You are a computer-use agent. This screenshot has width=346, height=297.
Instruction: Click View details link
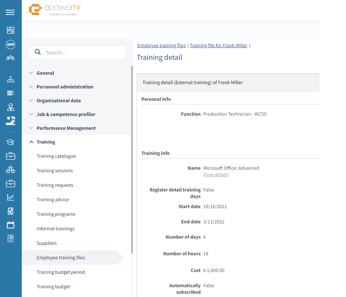[x=215, y=174]
